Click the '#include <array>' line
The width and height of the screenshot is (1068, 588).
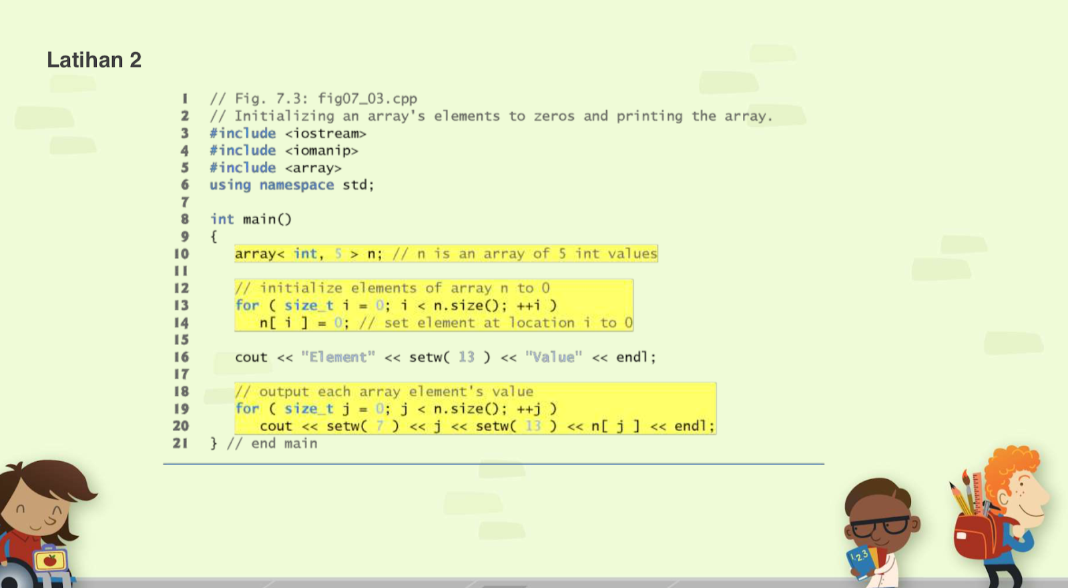point(276,168)
